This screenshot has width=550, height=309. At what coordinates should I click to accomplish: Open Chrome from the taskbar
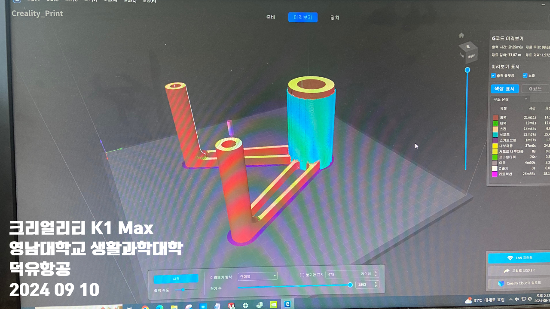pyautogui.click(x=145, y=307)
